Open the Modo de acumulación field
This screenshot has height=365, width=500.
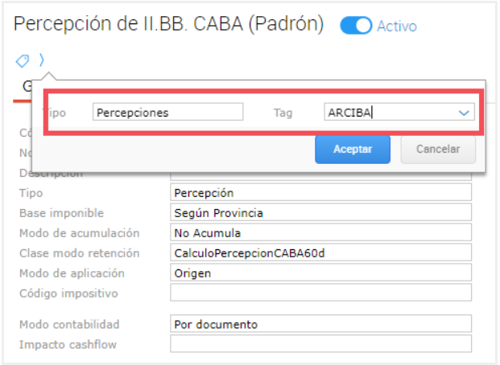(x=320, y=233)
